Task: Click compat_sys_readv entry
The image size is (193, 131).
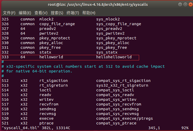Action: pyautogui.click(x=115, y=95)
